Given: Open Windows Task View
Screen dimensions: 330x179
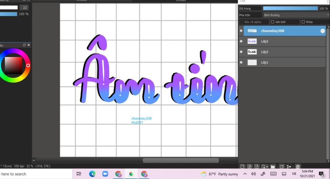Looking at the screenshot, I should [79, 174].
